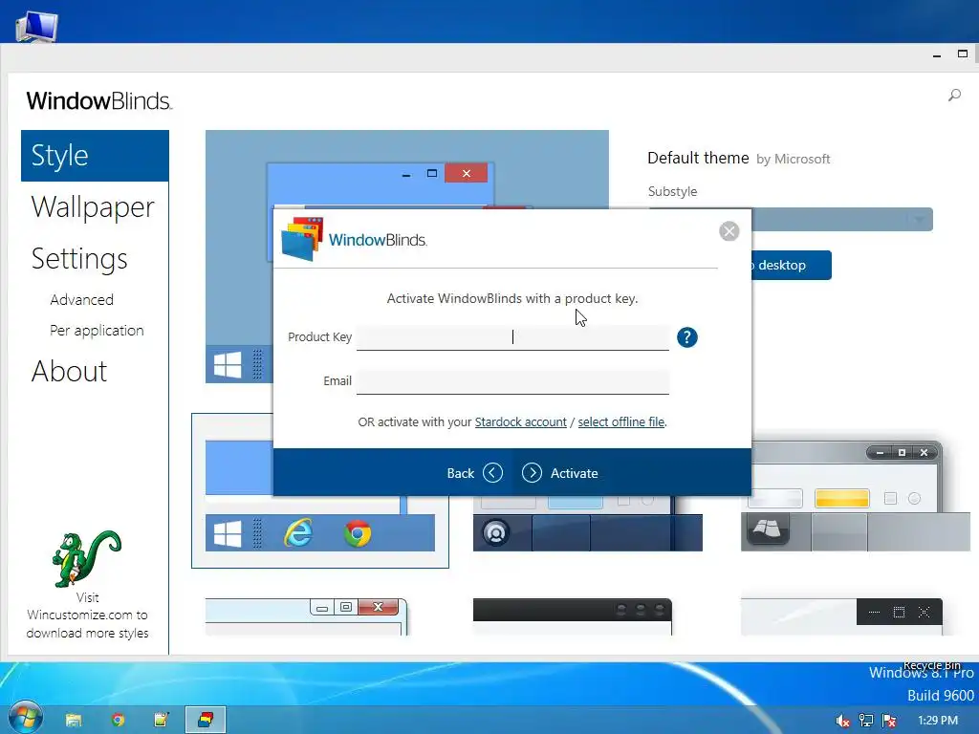Open the Style section
This screenshot has width=979, height=734.
(x=95, y=156)
